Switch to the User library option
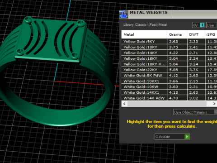This screenshot has width=217, height=163. [212, 25]
